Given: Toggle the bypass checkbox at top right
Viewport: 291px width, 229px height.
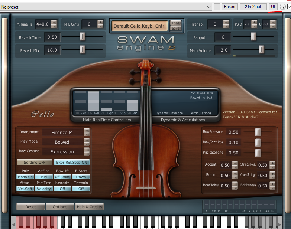Looking at the screenshot, I should (x=289, y=7).
